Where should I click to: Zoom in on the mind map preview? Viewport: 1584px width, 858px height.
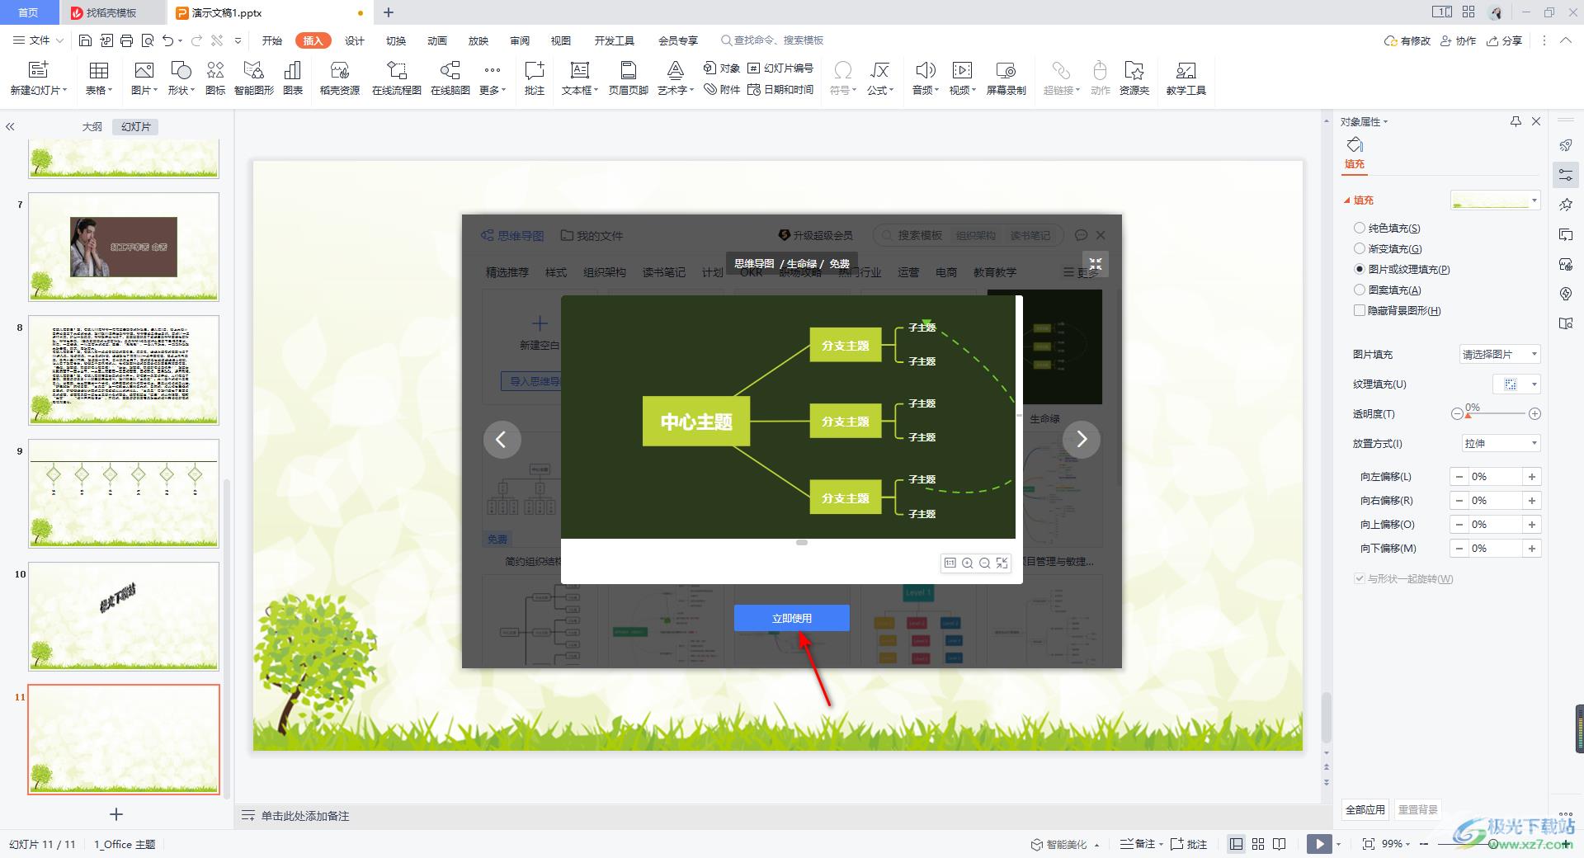pyautogui.click(x=967, y=563)
